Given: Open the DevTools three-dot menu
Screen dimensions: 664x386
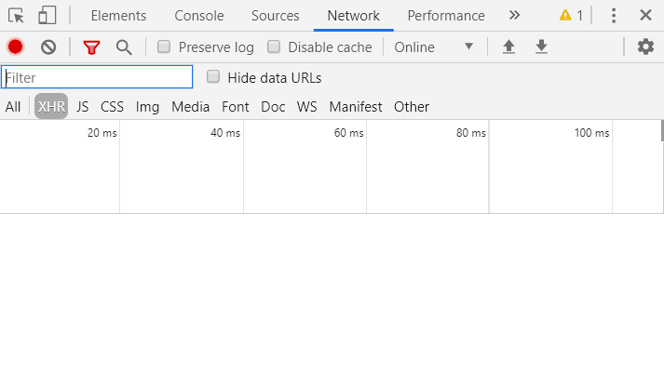Looking at the screenshot, I should [614, 15].
